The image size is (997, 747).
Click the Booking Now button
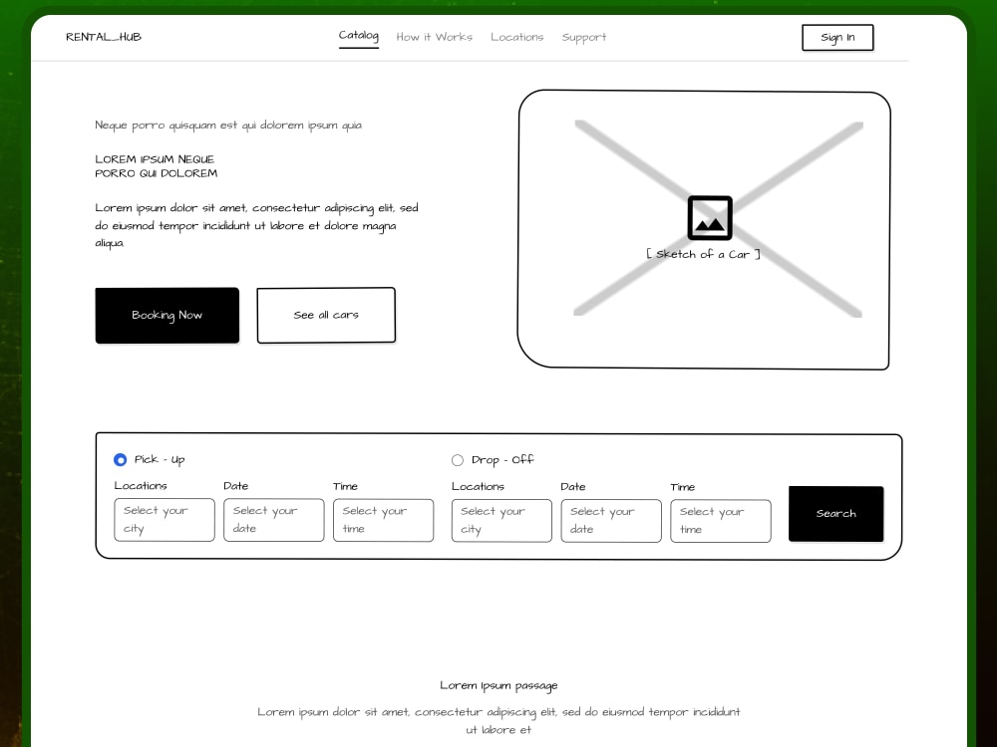167,315
